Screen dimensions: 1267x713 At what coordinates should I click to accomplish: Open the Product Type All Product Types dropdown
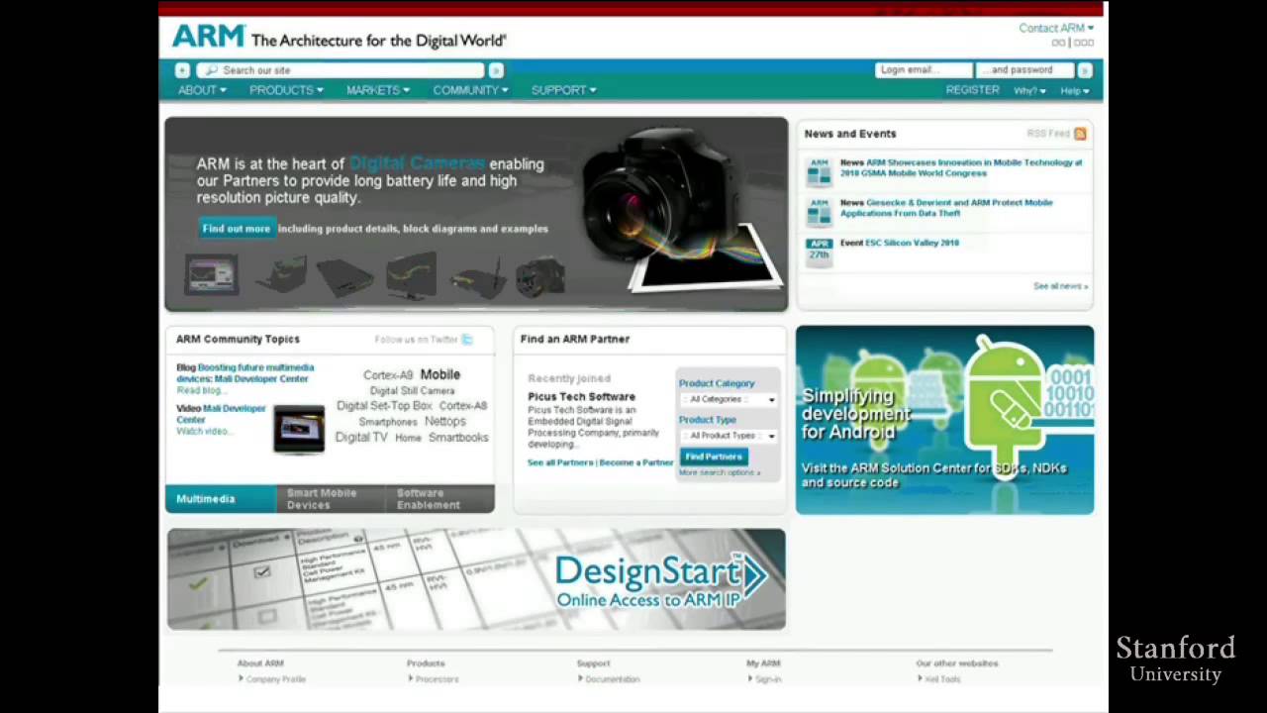[x=729, y=436]
